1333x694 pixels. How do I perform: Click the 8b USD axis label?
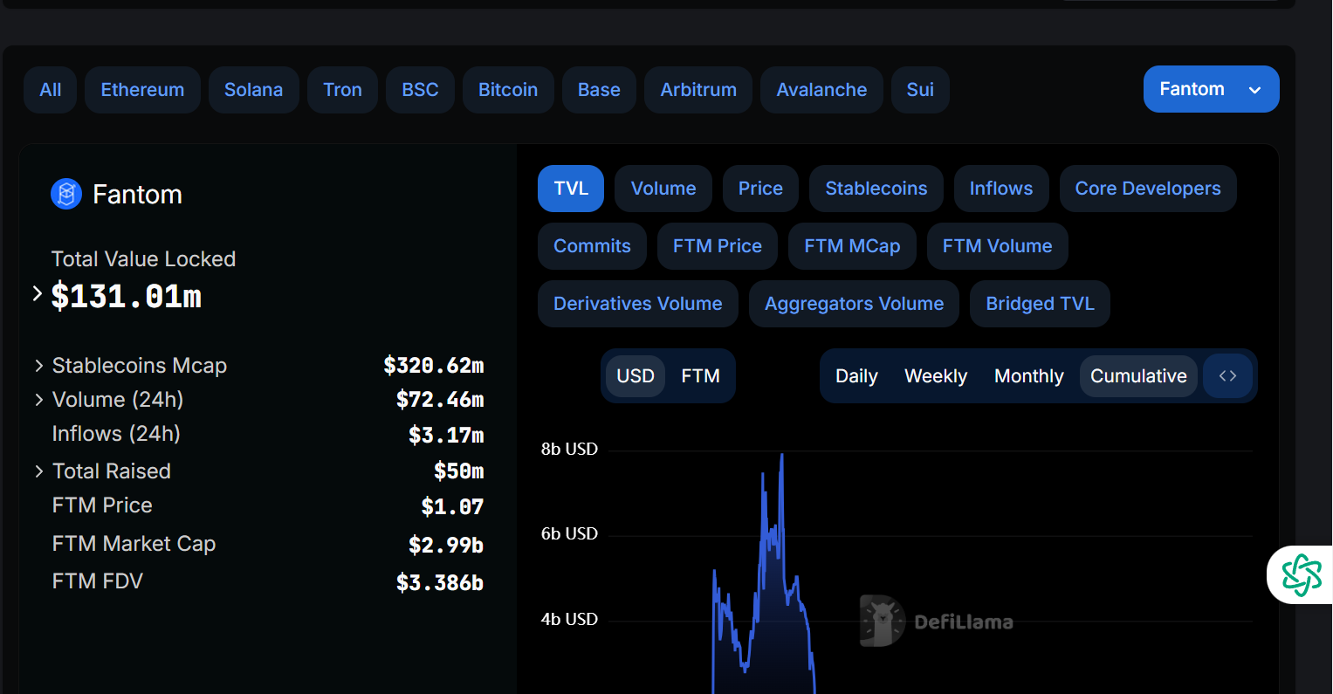click(x=569, y=450)
